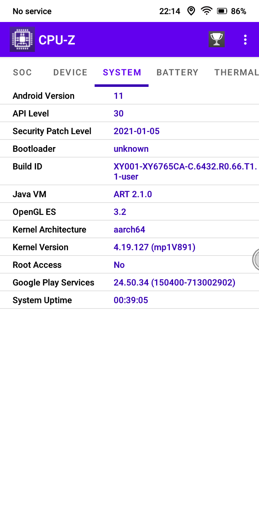This screenshot has width=259, height=519.
Task: Select the Java VM label
Action: (x=29, y=194)
